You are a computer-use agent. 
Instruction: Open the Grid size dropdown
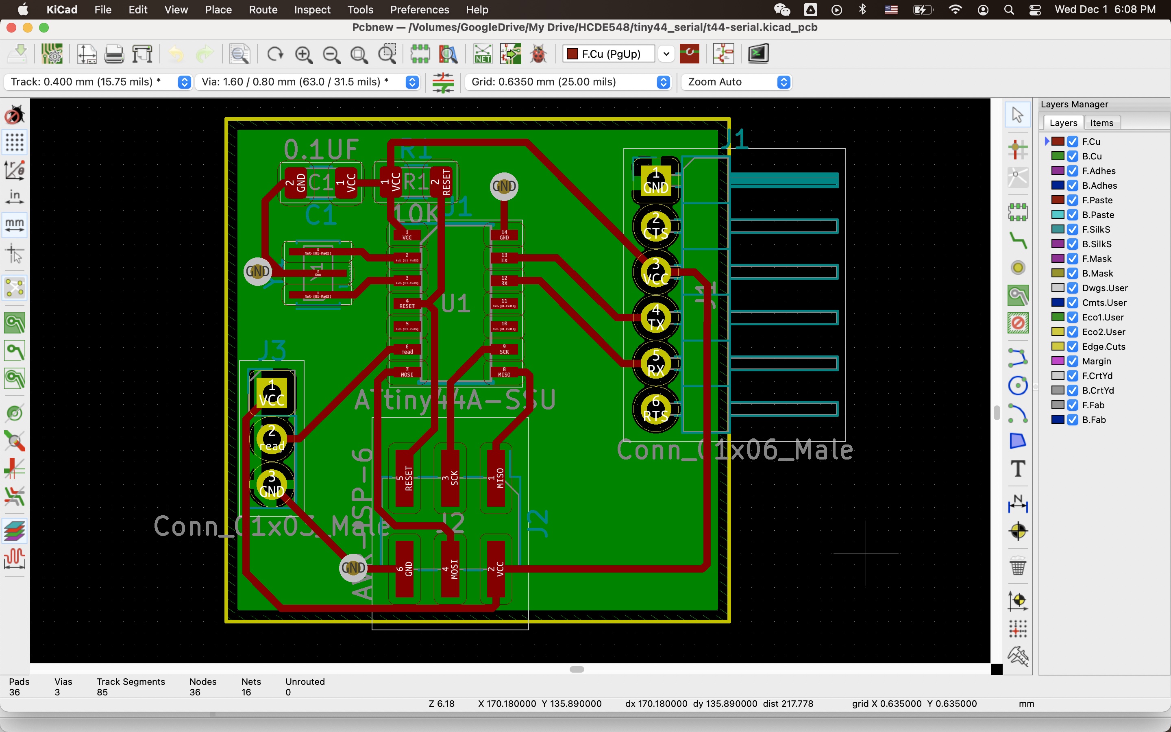pyautogui.click(x=568, y=82)
